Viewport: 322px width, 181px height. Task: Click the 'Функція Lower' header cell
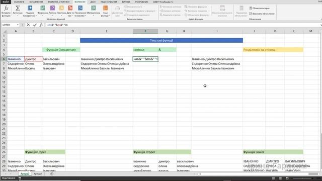point(273,152)
